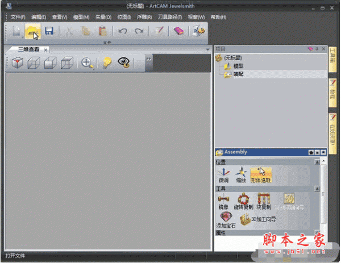This screenshot has width=341, height=263.
Task: Open the 查看(V) menu
Action: coord(60,17)
